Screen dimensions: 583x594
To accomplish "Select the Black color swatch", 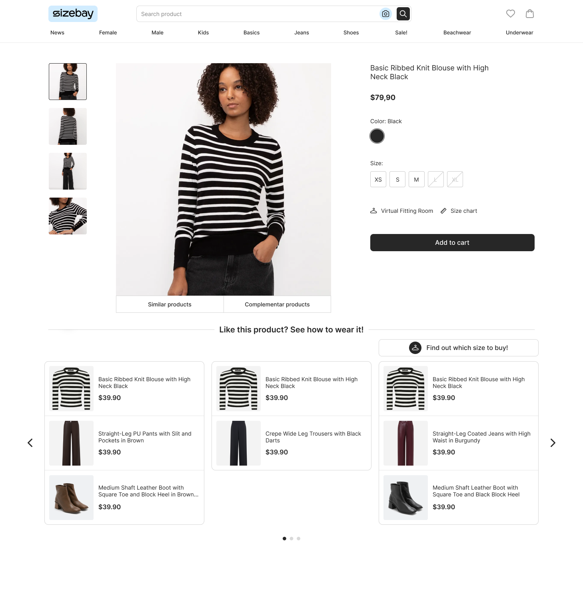I will tap(377, 136).
